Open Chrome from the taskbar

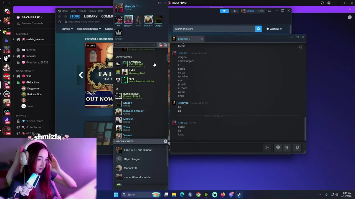tap(198, 195)
